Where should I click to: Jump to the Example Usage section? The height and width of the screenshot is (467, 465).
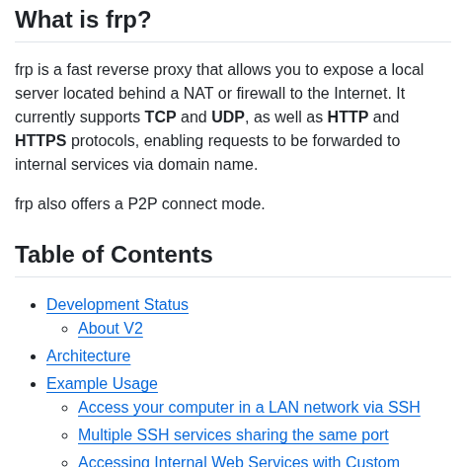click(x=102, y=383)
